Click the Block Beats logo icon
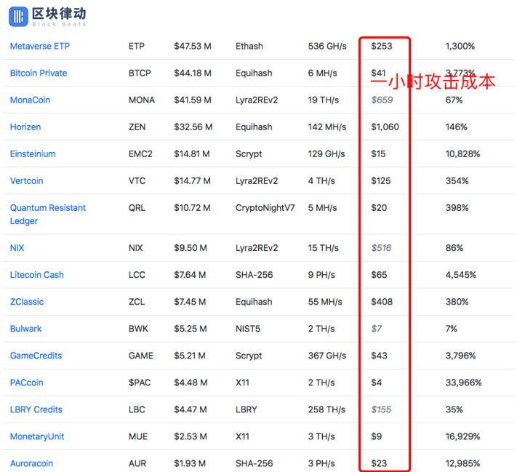This screenshot has width=517, height=472. coord(18,17)
